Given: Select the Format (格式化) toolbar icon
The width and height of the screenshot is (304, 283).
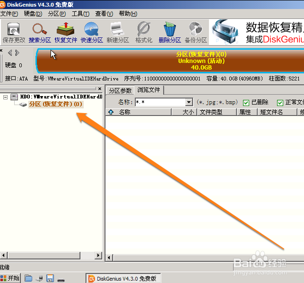Looking at the screenshot, I should tap(144, 32).
